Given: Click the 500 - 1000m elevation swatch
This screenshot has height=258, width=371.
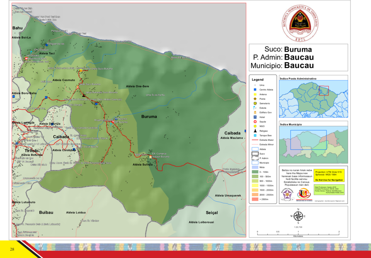Looking at the screenshot, I should point(255,181).
